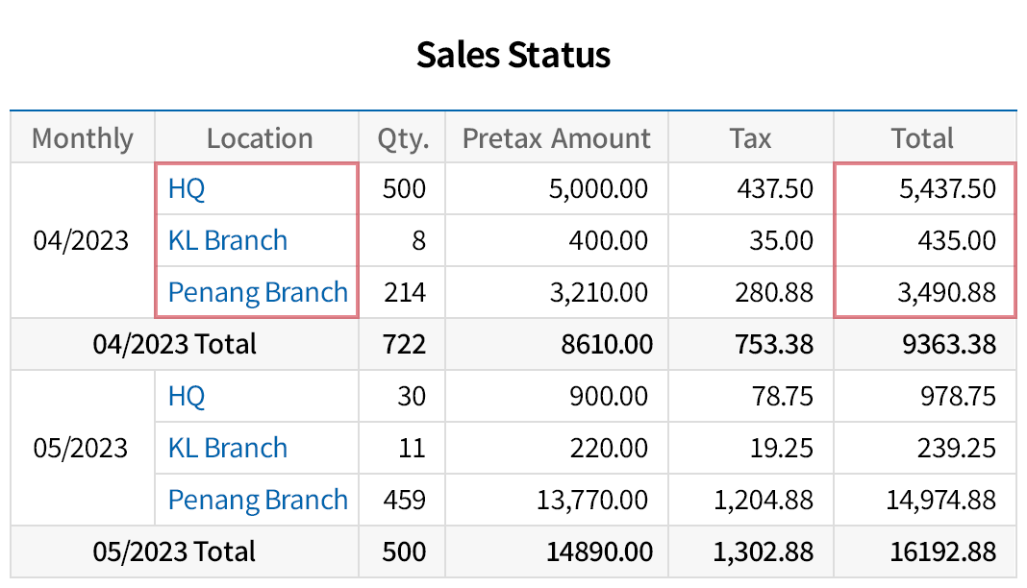Open Penang Branch link for 05/2023
The height and width of the screenshot is (588, 1027).
[258, 500]
